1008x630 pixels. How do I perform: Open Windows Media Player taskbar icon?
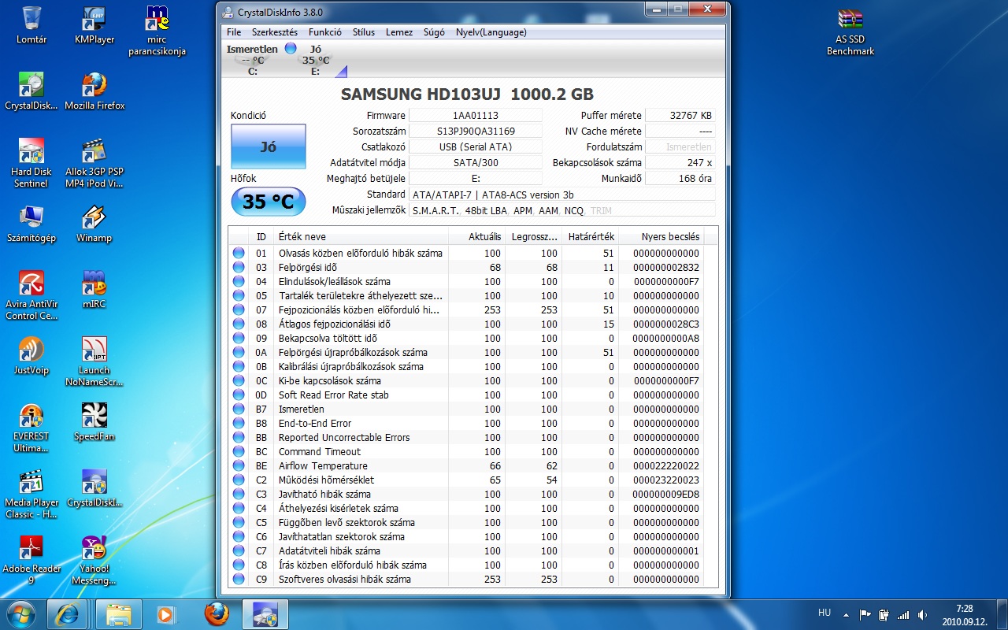(166, 613)
